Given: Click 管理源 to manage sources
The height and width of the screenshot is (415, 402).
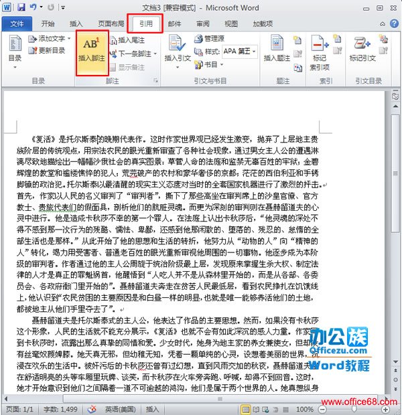Looking at the screenshot, I should click(209, 39).
